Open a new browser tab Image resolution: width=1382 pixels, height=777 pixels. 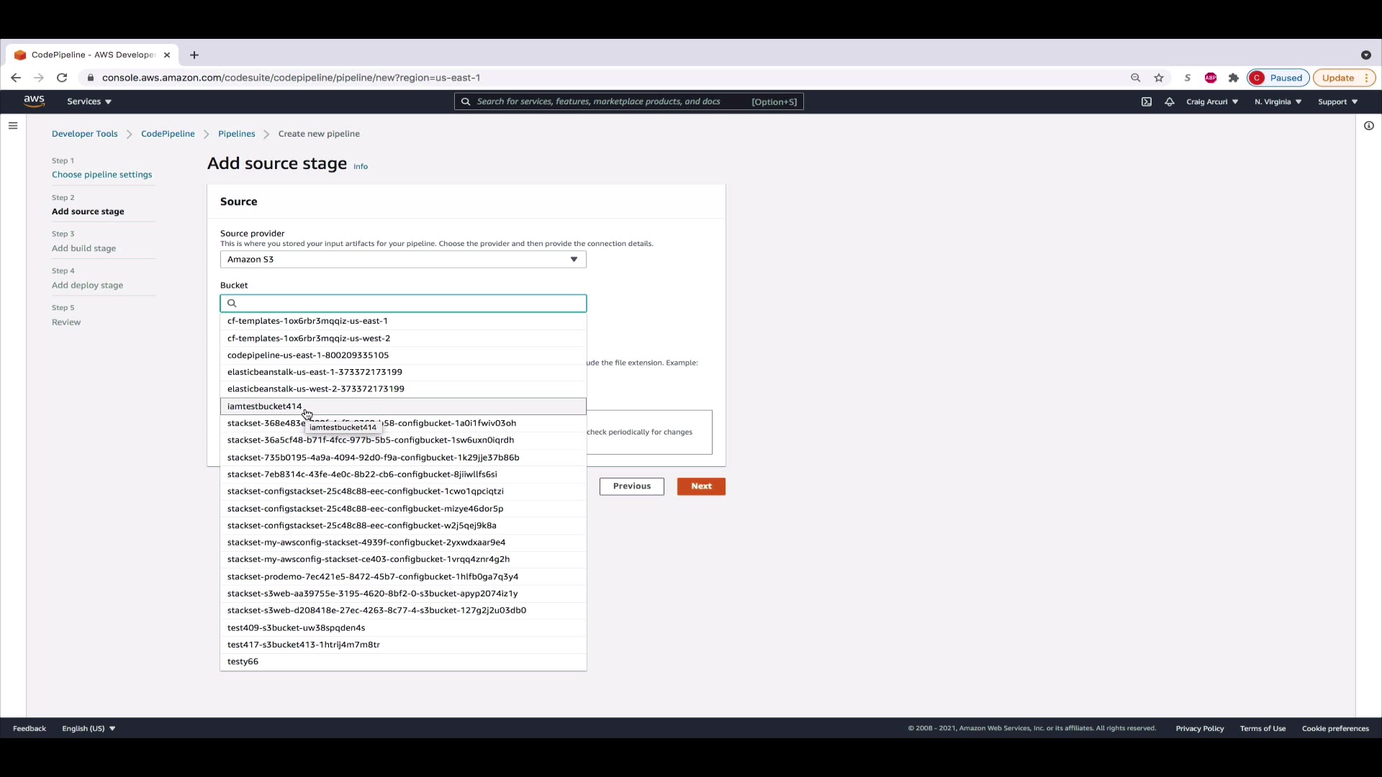pos(194,55)
